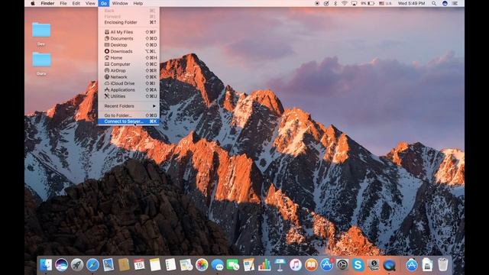Open Notes app in the Dock
The image size is (489, 275).
pyautogui.click(x=155, y=265)
